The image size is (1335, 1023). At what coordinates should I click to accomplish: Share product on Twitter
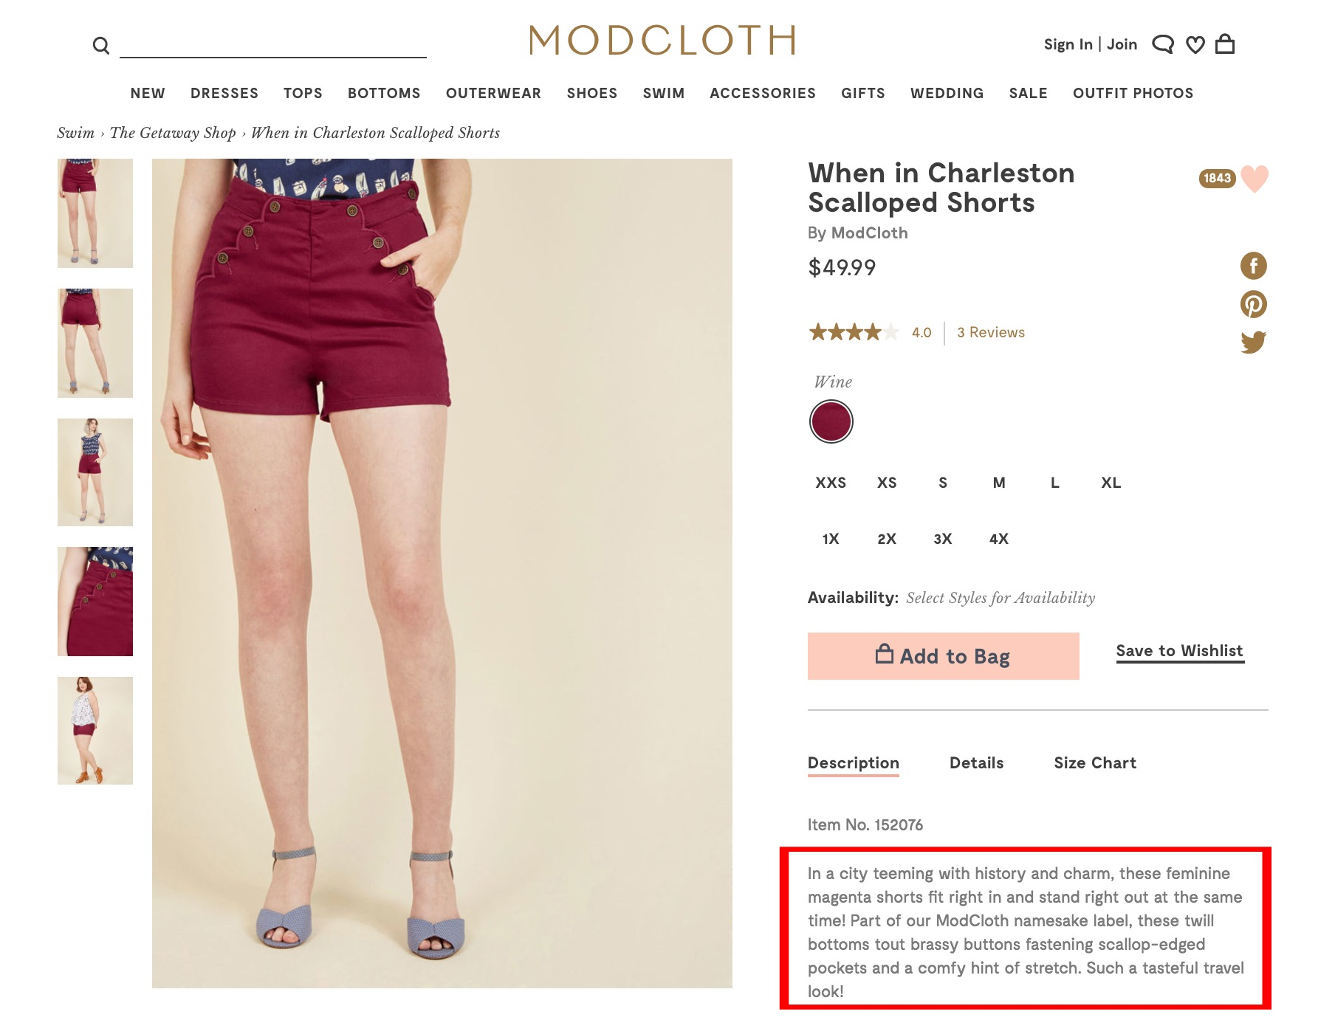[1253, 342]
